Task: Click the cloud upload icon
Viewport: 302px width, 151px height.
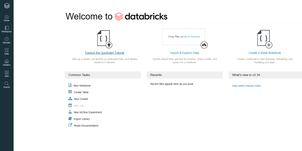Action: [x=204, y=45]
